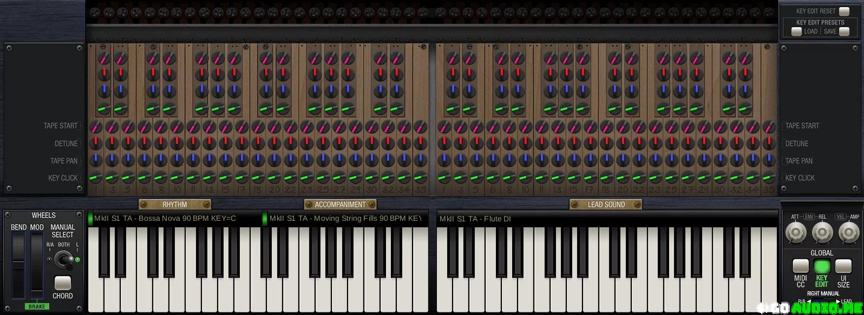Click the UI SIZE button

tap(843, 266)
